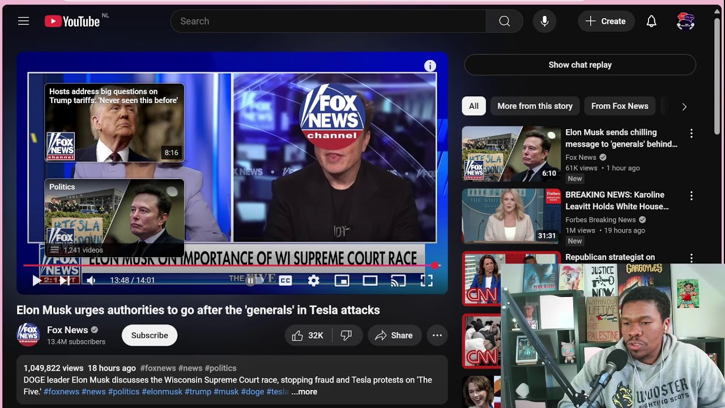Click the 13:48 / 14:01 time display

[133, 280]
